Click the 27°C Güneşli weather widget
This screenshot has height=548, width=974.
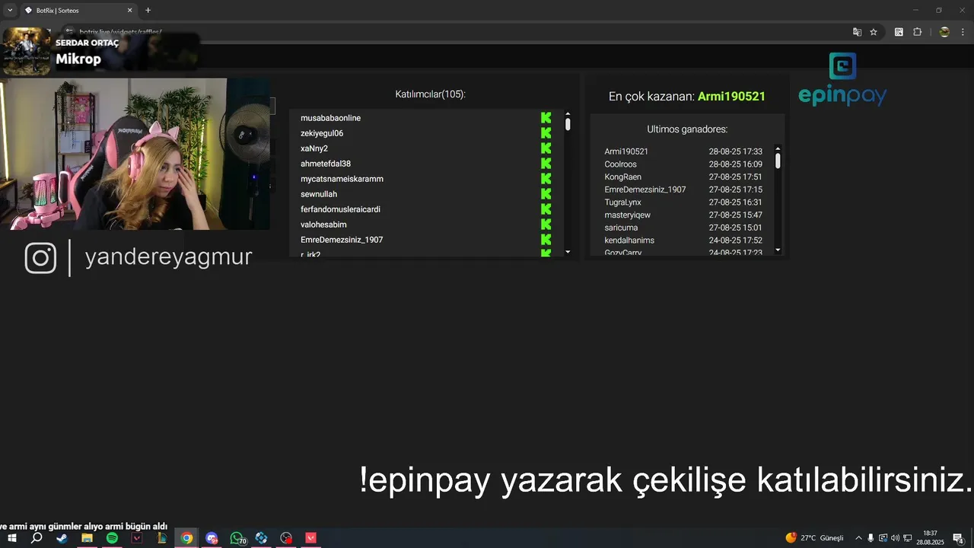814,538
